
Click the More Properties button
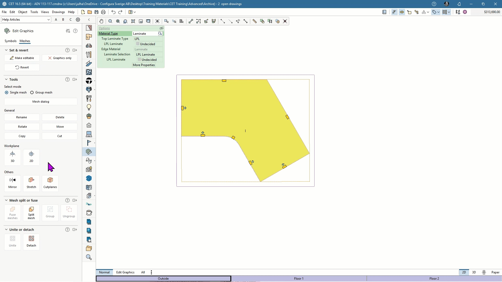(x=144, y=65)
